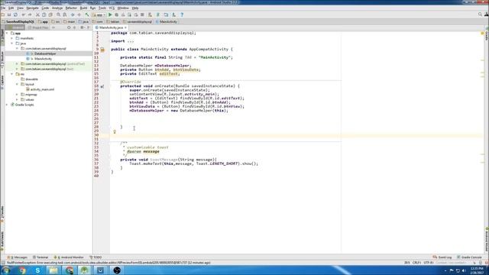Screen dimensions: 489x275
Task: Open the TODO tool window
Action: click(96, 257)
